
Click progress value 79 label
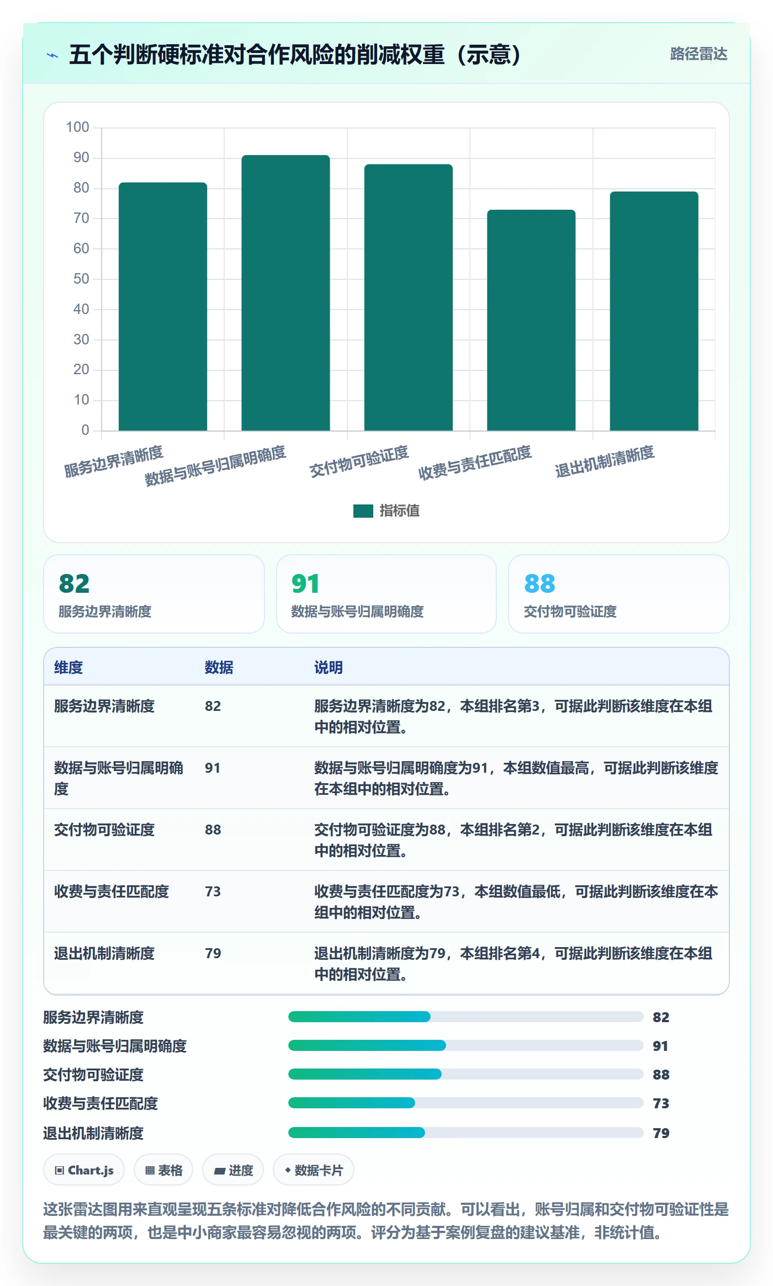pos(661,1133)
